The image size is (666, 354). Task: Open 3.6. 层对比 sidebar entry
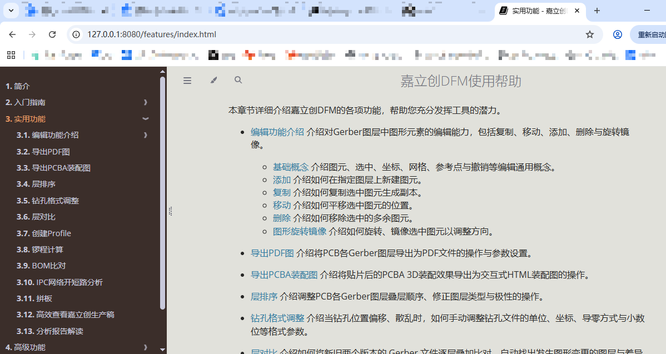click(36, 217)
